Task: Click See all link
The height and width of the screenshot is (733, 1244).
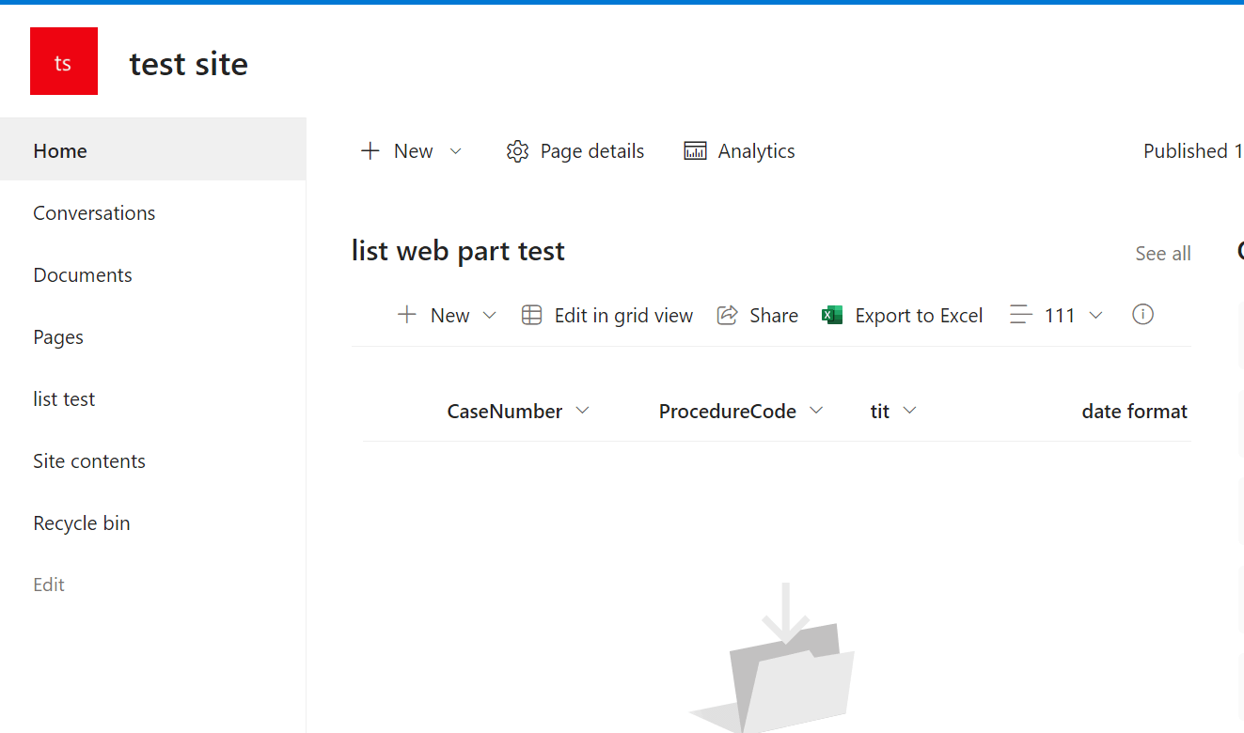Action: tap(1163, 254)
